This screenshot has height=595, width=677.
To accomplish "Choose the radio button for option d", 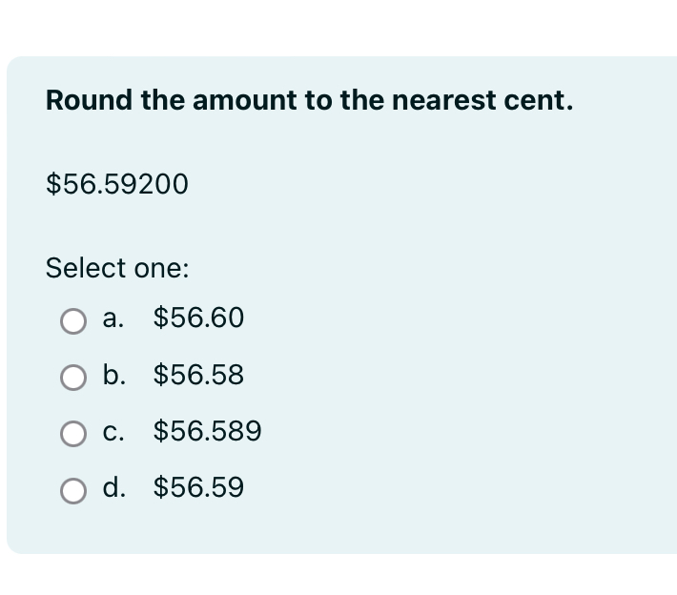I will click(x=73, y=490).
